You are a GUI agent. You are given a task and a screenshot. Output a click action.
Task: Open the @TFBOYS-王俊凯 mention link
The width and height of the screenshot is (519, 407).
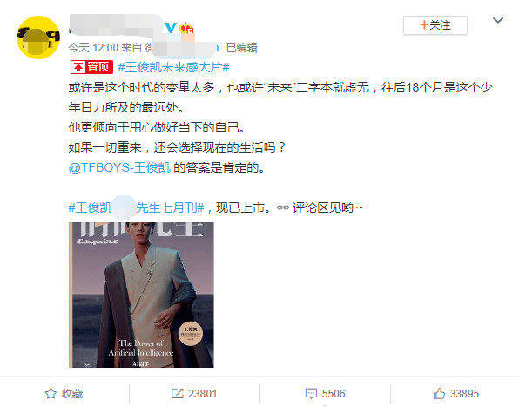point(119,167)
